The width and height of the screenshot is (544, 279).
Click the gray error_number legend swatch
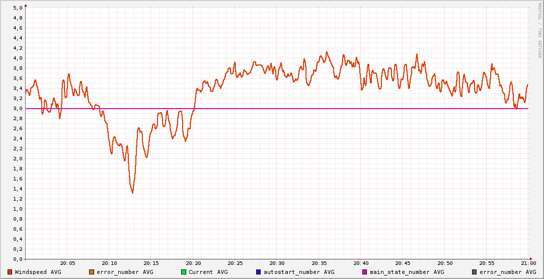coord(475,272)
